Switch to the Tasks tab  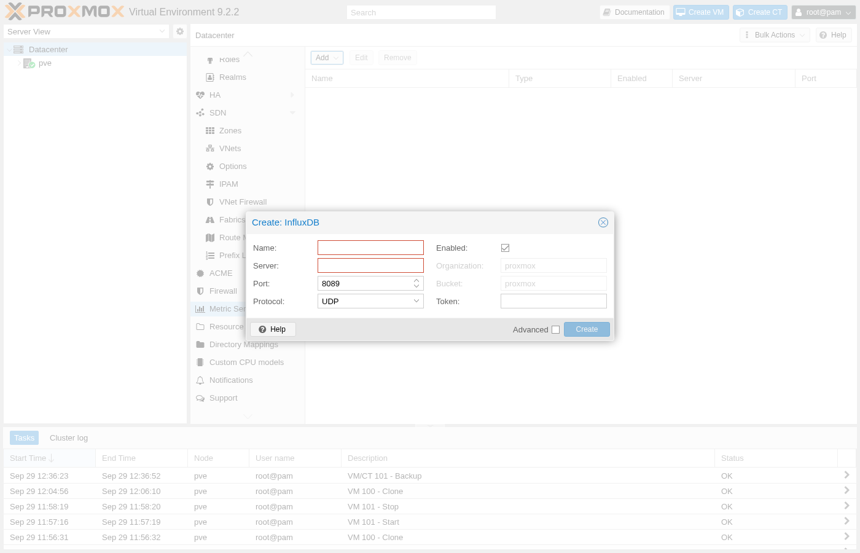(24, 438)
